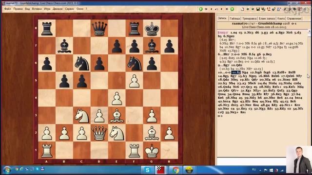Select the black knight on f6
Screen dimensions: 312x175
point(135,63)
